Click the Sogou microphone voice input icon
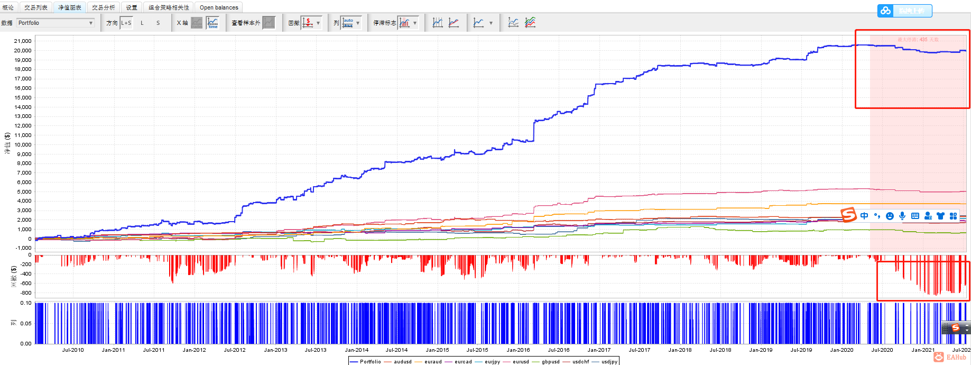Image resolution: width=971 pixels, height=365 pixels. (902, 216)
